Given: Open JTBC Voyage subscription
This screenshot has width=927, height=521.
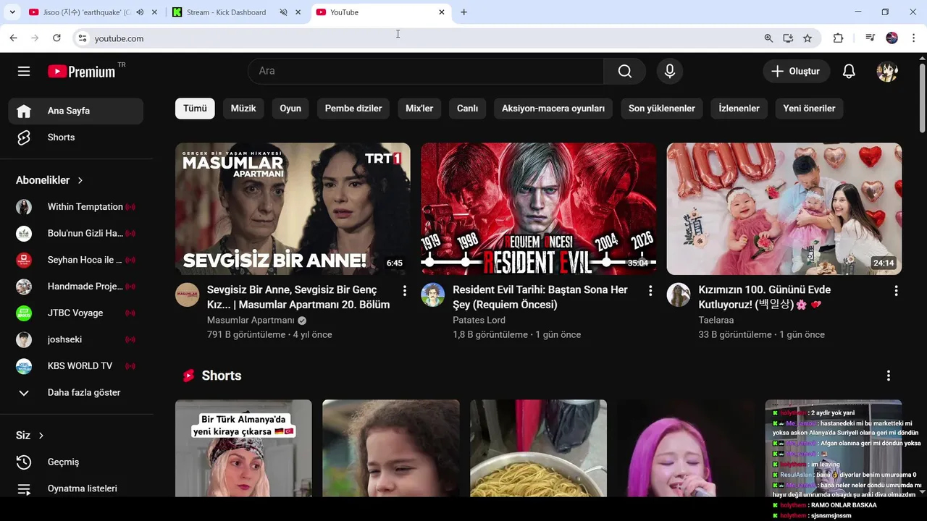Looking at the screenshot, I should coord(76,313).
